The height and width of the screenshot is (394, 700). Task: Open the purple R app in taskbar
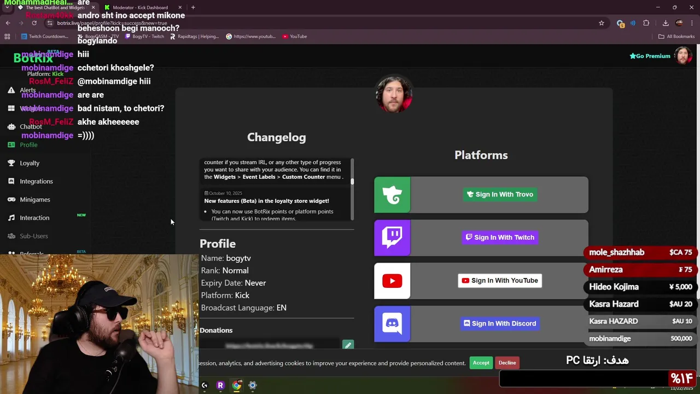click(220, 385)
